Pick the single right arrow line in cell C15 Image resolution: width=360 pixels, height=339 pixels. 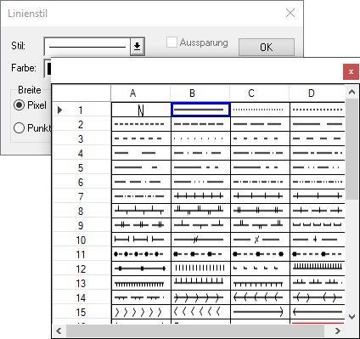coord(260,312)
